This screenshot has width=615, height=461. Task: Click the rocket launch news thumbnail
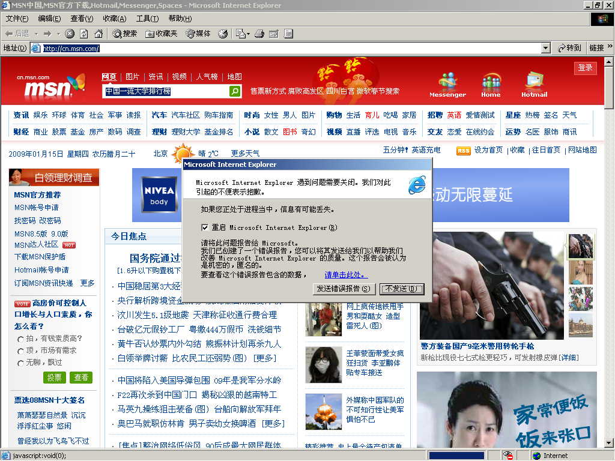pyautogui.click(x=324, y=412)
